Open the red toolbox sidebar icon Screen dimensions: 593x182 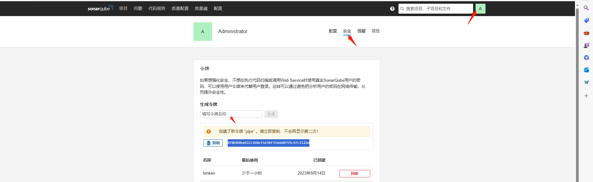586,33
